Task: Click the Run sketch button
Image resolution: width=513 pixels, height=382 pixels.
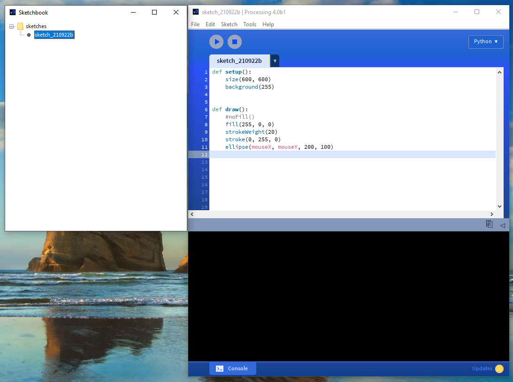Action: pyautogui.click(x=216, y=42)
